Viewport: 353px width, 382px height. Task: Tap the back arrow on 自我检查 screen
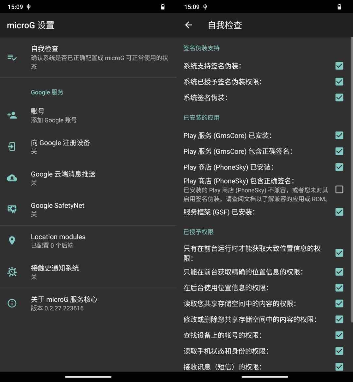(x=189, y=25)
